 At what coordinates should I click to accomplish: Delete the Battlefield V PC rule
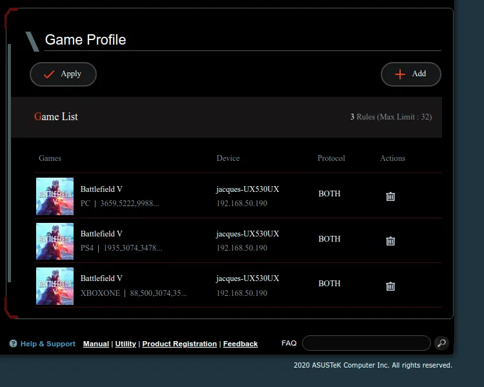pos(390,196)
